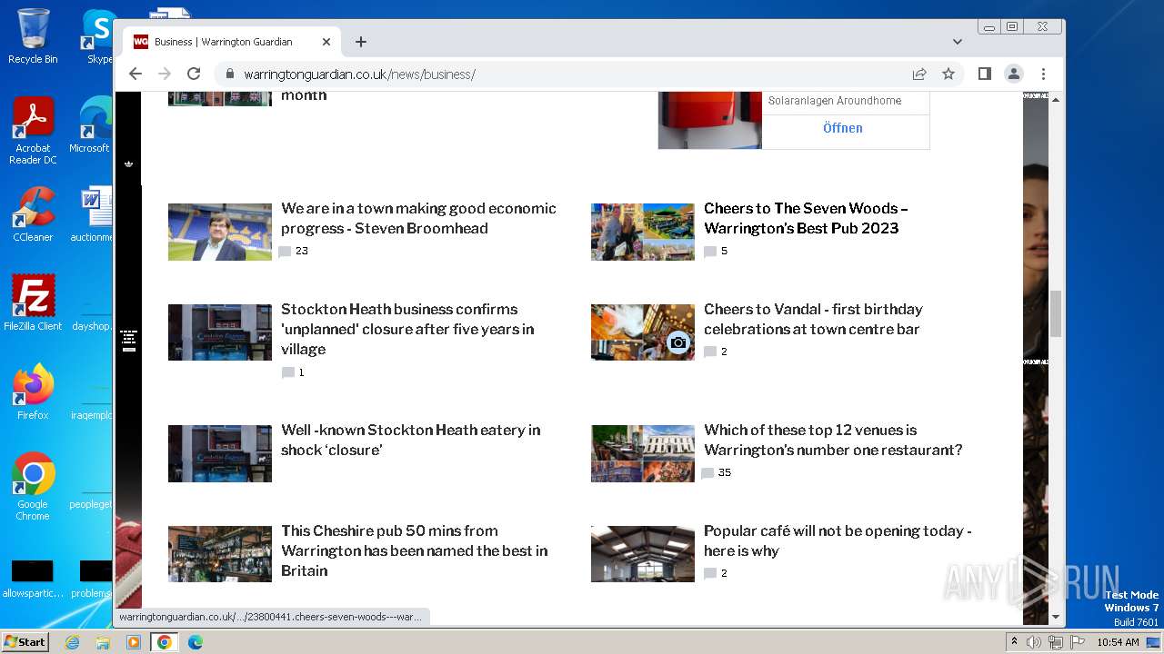Click the Popular café interior thumbnail

click(643, 554)
